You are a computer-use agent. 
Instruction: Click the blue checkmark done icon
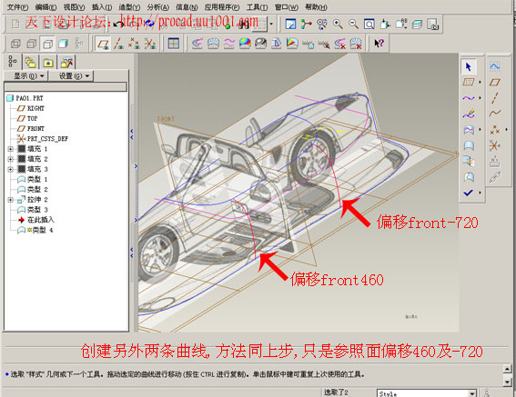point(469,193)
